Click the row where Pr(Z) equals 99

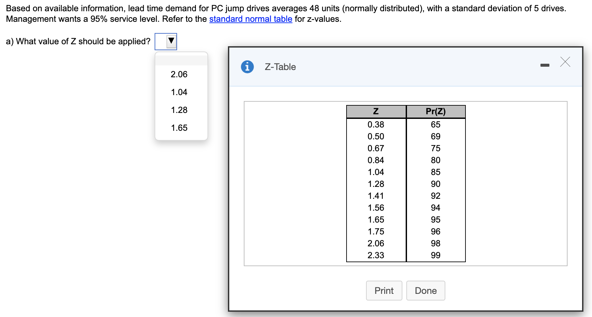pos(435,255)
